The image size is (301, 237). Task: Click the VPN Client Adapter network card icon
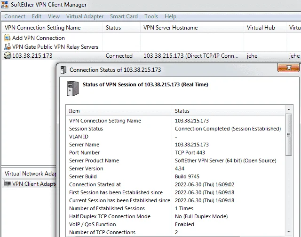8,183
